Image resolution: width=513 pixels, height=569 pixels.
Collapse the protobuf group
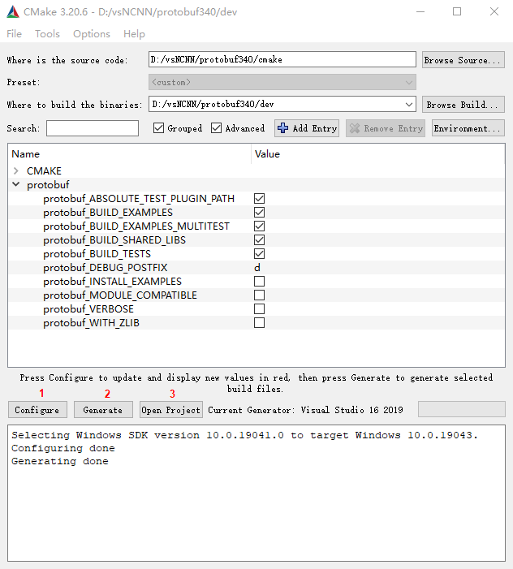tap(16, 184)
